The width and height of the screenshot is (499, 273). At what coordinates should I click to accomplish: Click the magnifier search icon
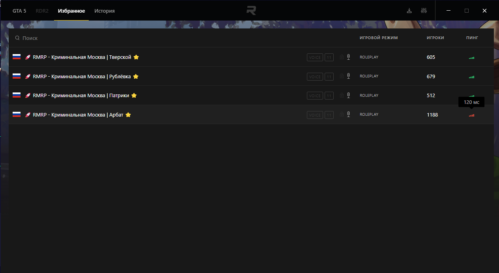pyautogui.click(x=17, y=38)
